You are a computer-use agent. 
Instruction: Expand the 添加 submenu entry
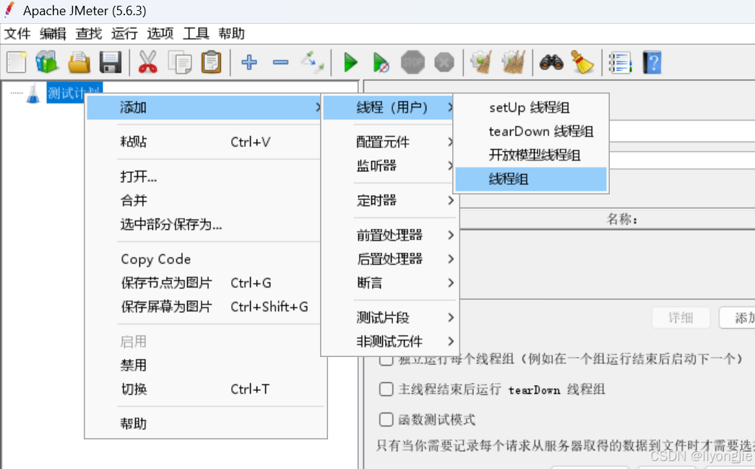pyautogui.click(x=204, y=107)
